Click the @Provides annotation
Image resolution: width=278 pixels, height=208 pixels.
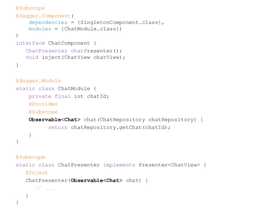coord(43,104)
